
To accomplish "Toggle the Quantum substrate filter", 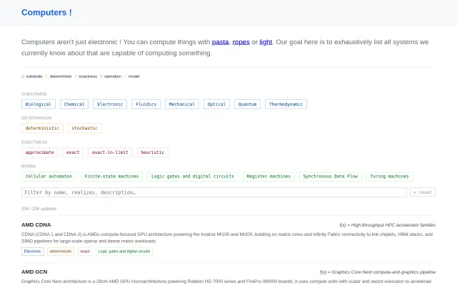I will pos(248,104).
